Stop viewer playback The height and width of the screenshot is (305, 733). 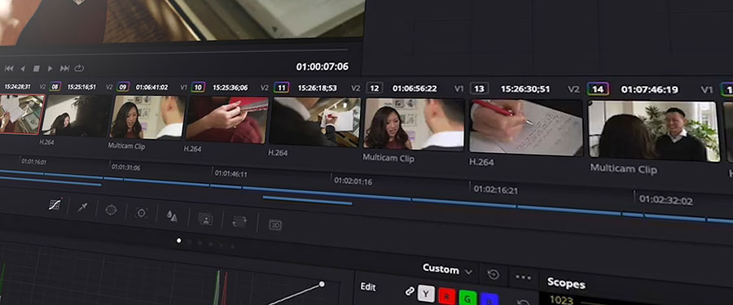point(36,68)
